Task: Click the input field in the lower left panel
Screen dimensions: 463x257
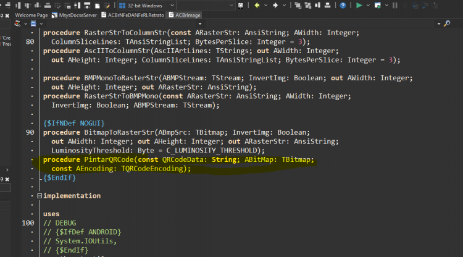Action: click(x=5, y=188)
